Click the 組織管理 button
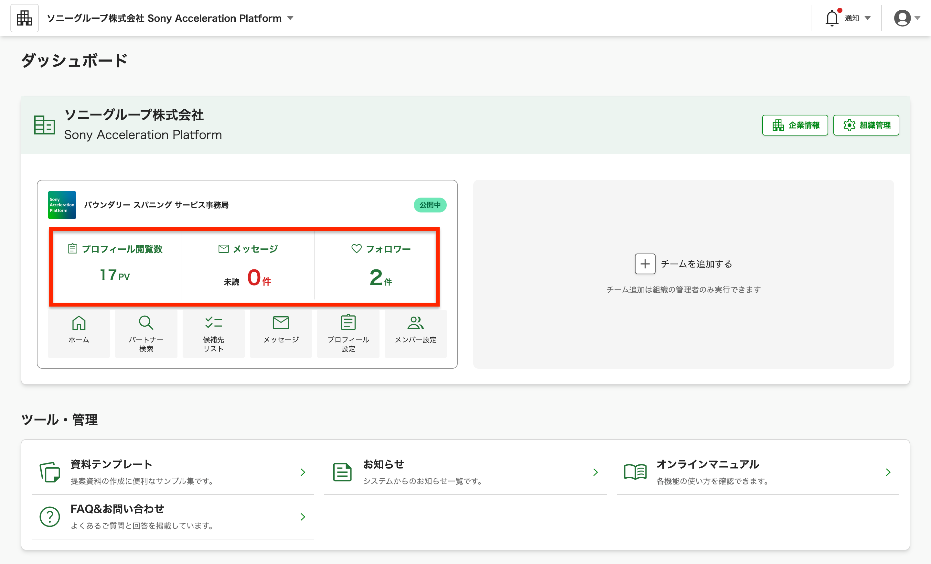This screenshot has height=564, width=931. pos(866,125)
